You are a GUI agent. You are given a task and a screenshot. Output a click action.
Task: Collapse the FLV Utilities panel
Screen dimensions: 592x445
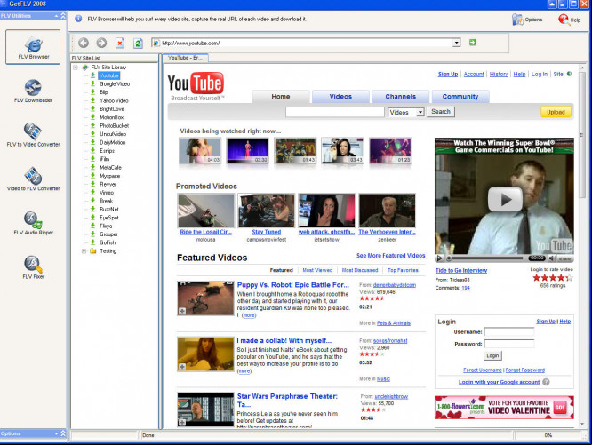(x=63, y=16)
